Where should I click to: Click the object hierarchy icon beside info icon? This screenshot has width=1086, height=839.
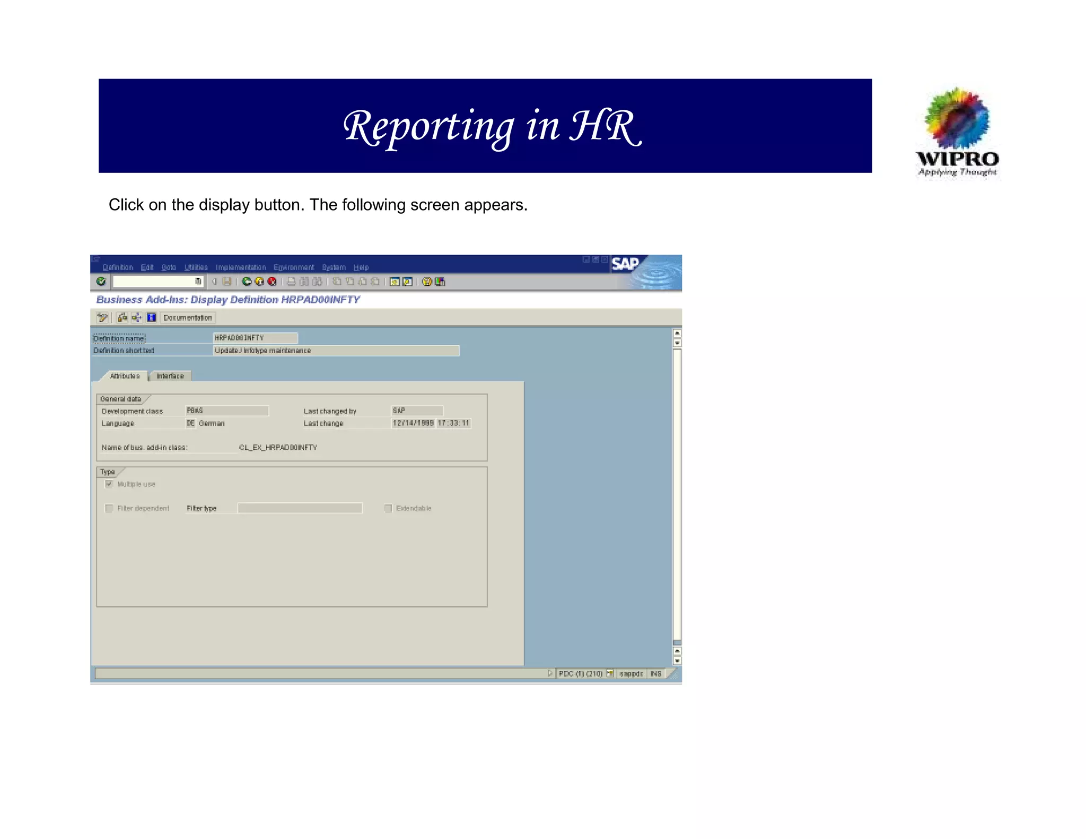[x=137, y=318]
